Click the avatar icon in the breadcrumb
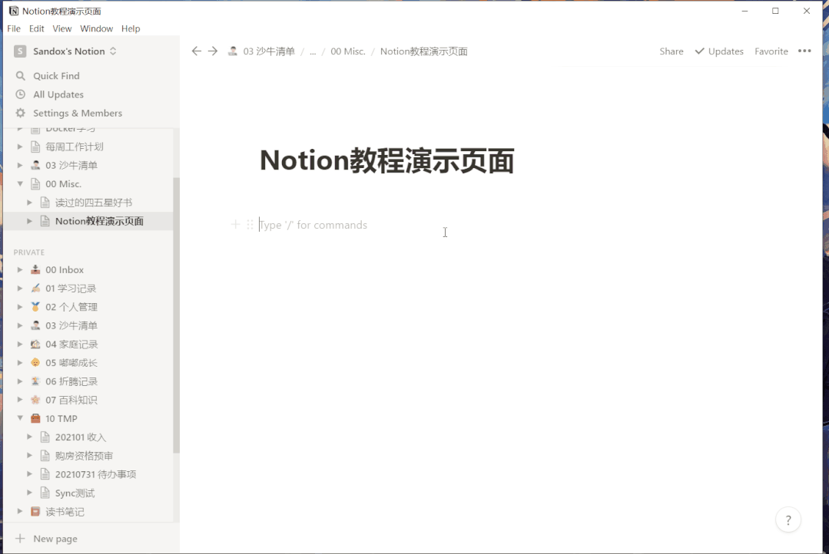The width and height of the screenshot is (829, 554). [x=232, y=51]
